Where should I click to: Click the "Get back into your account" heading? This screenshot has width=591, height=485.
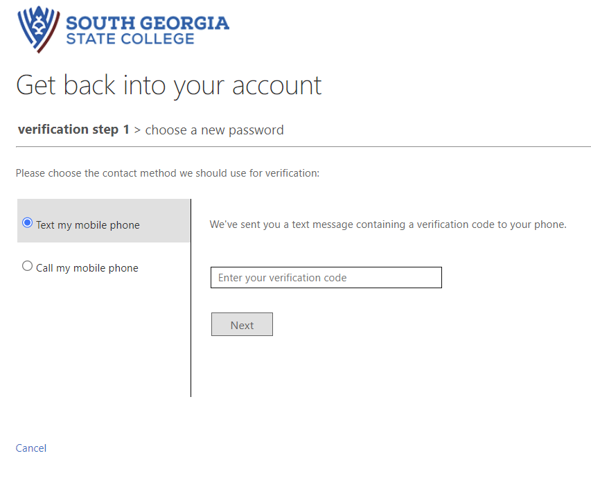click(x=168, y=85)
